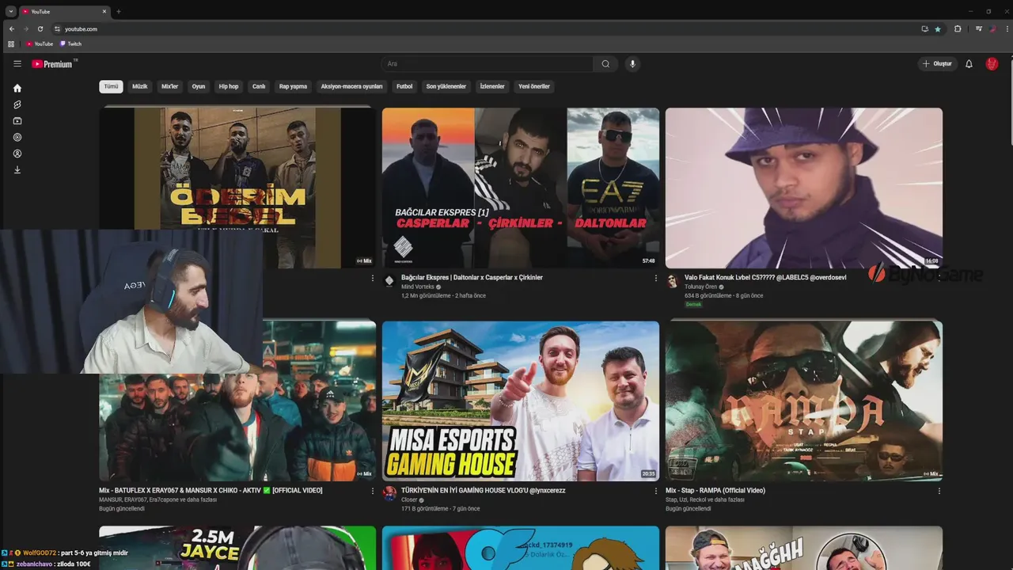1013x570 pixels.
Task: Open the purple bucket hat thumbnail
Action: [804, 188]
